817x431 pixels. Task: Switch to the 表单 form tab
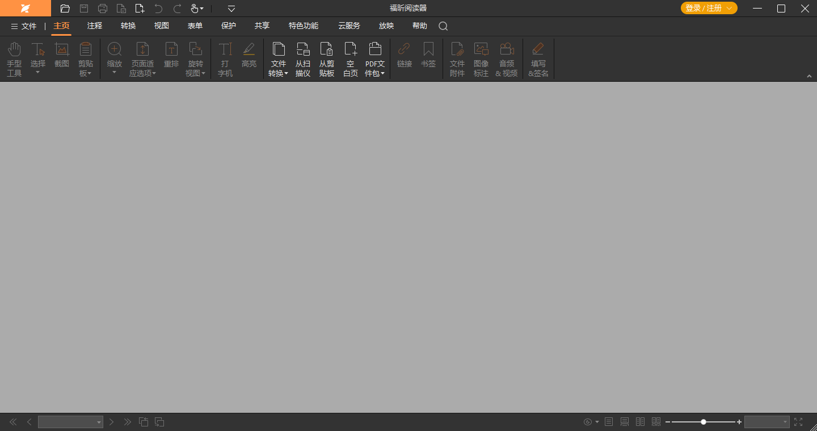(x=195, y=26)
